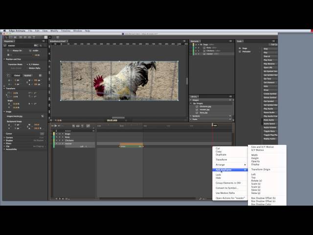This screenshot has width=313, height=235.
Task: Click the Layout Defaults toolbar icon
Action: point(58,37)
